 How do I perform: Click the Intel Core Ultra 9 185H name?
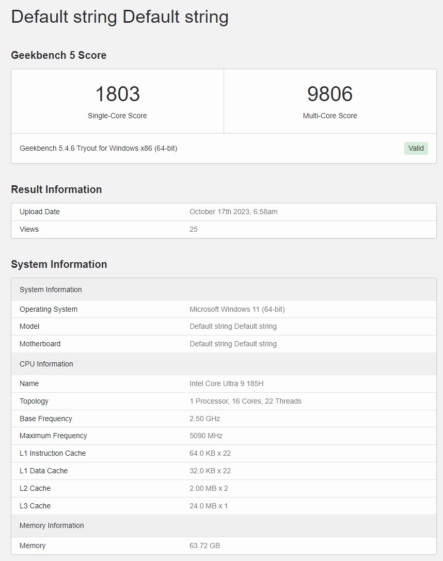click(x=227, y=383)
